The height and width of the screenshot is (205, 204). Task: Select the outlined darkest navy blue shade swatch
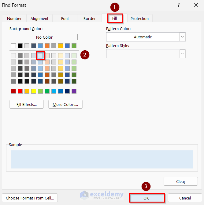click(67, 81)
